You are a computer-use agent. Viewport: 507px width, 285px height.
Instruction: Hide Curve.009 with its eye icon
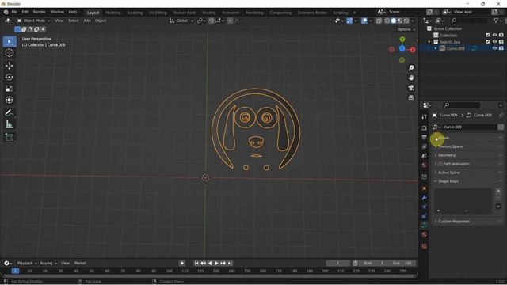pyautogui.click(x=494, y=48)
